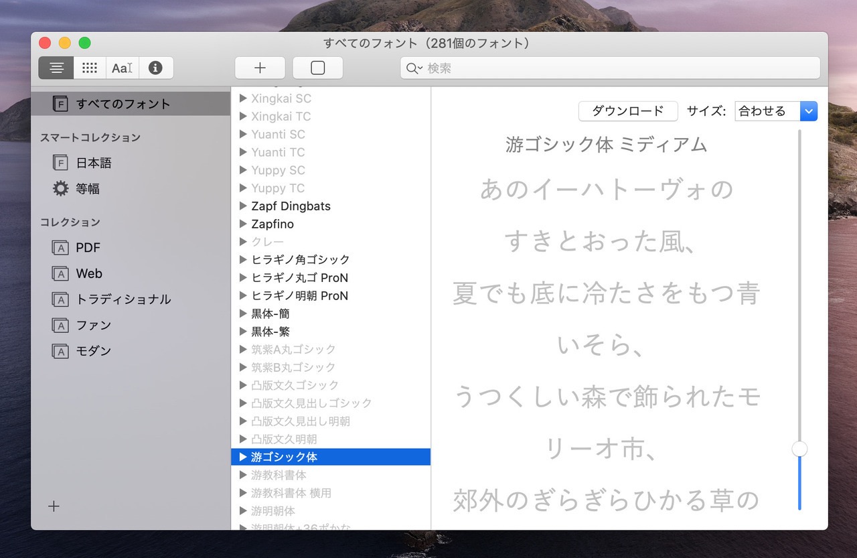This screenshot has width=857, height=558.
Task: Click the トラディショナル collection icon
Action: [x=60, y=299]
